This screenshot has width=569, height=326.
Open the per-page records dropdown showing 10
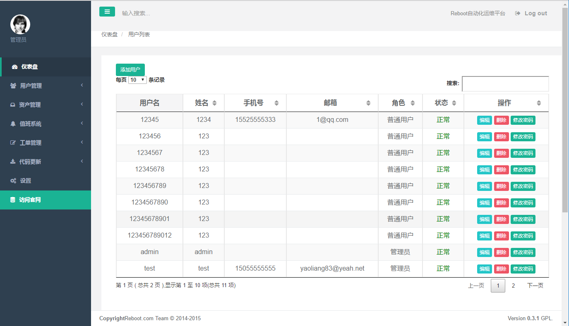click(137, 79)
